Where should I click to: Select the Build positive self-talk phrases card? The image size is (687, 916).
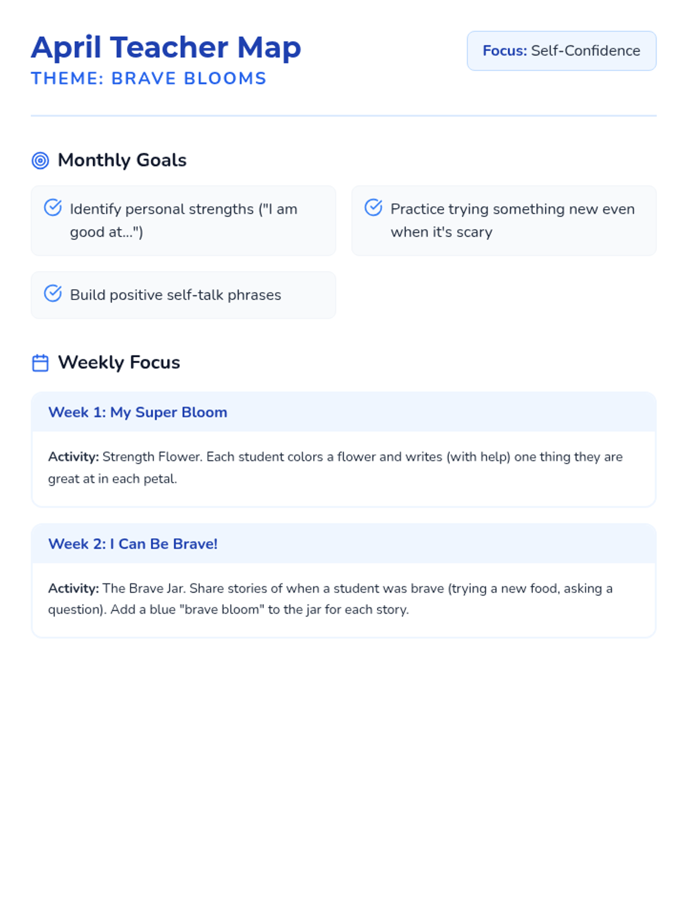tap(183, 295)
